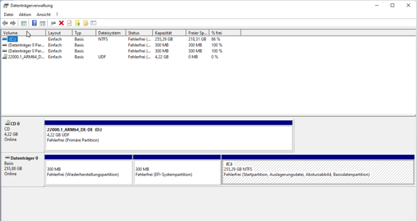Open the Datei menu
417x221 pixels.
click(8, 15)
